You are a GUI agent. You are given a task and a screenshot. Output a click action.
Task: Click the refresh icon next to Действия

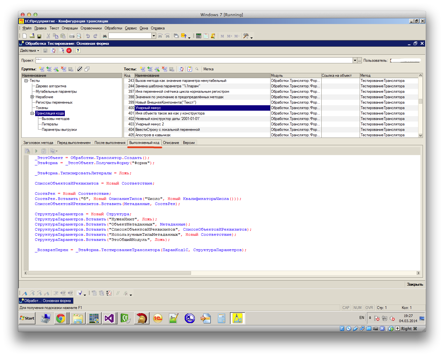pos(53,51)
